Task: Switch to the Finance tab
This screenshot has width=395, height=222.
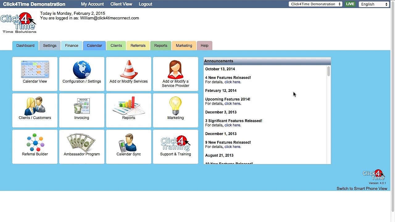Action: click(x=72, y=46)
